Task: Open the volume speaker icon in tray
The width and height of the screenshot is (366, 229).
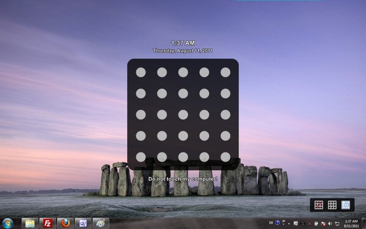Action: (x=330, y=224)
